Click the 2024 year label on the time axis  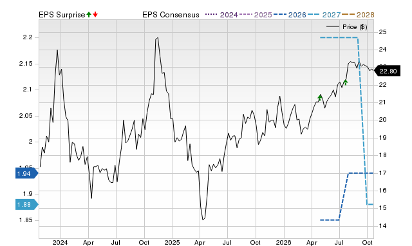pyautogui.click(x=60, y=242)
